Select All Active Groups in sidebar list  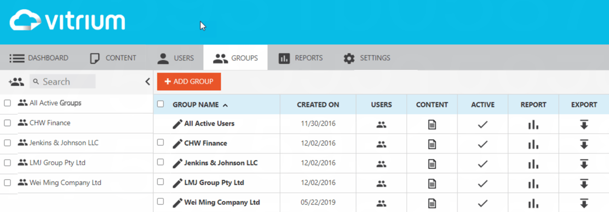(55, 103)
